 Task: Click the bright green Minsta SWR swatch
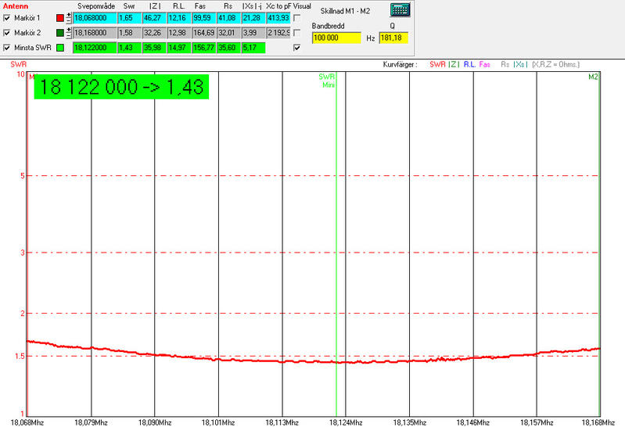60,48
